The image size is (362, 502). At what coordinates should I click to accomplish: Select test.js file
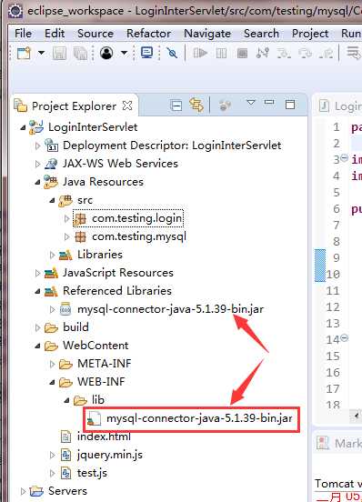[92, 473]
